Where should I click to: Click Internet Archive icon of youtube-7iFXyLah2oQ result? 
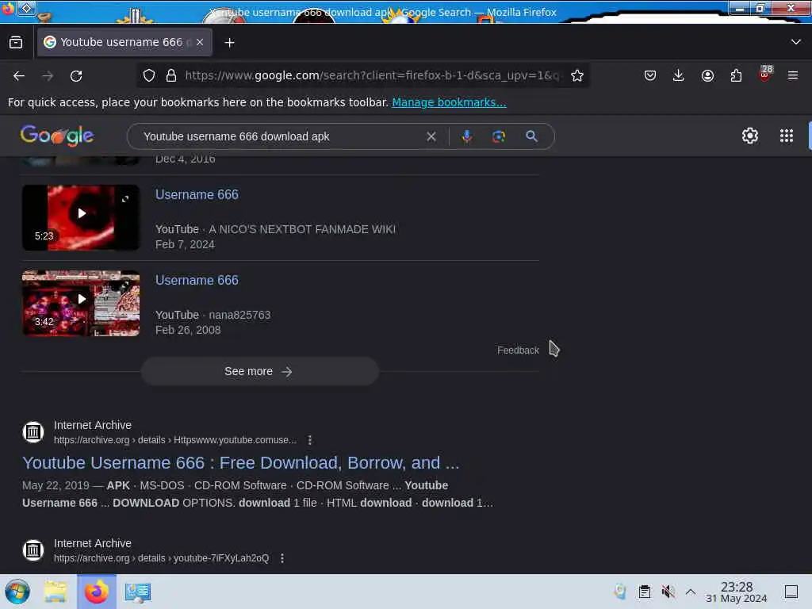pos(33,550)
